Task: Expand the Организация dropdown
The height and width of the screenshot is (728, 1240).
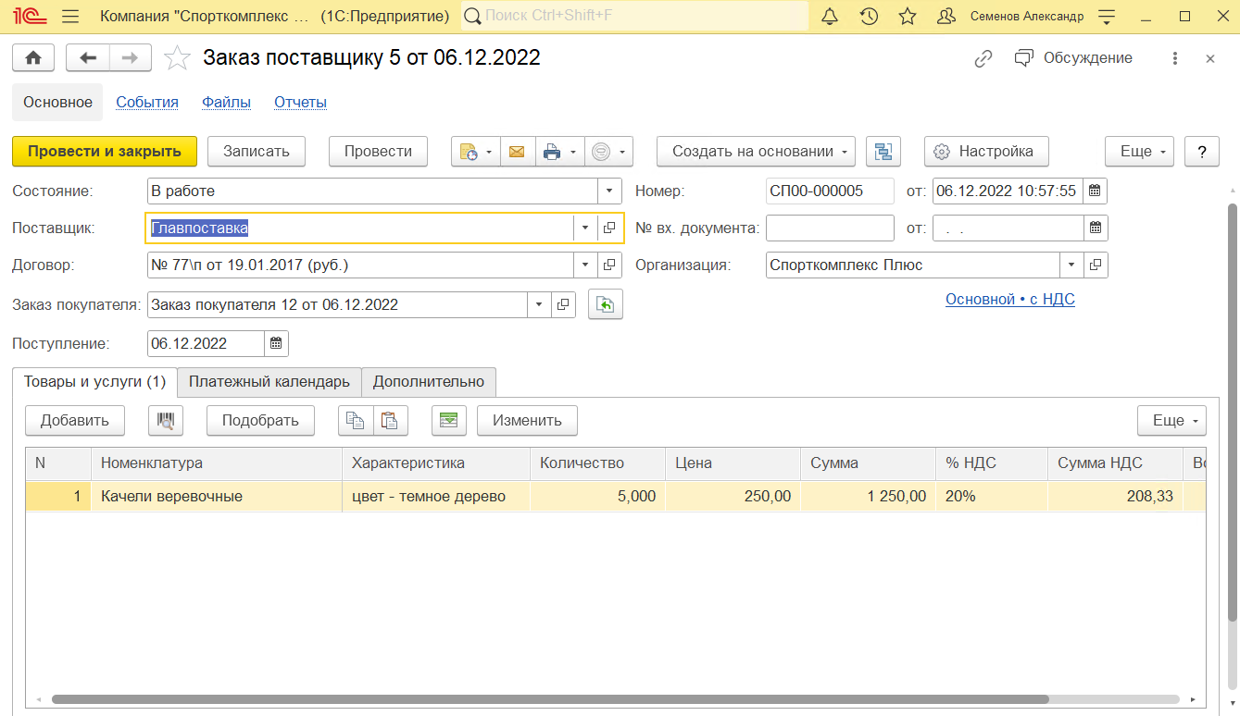Action: [1071, 265]
